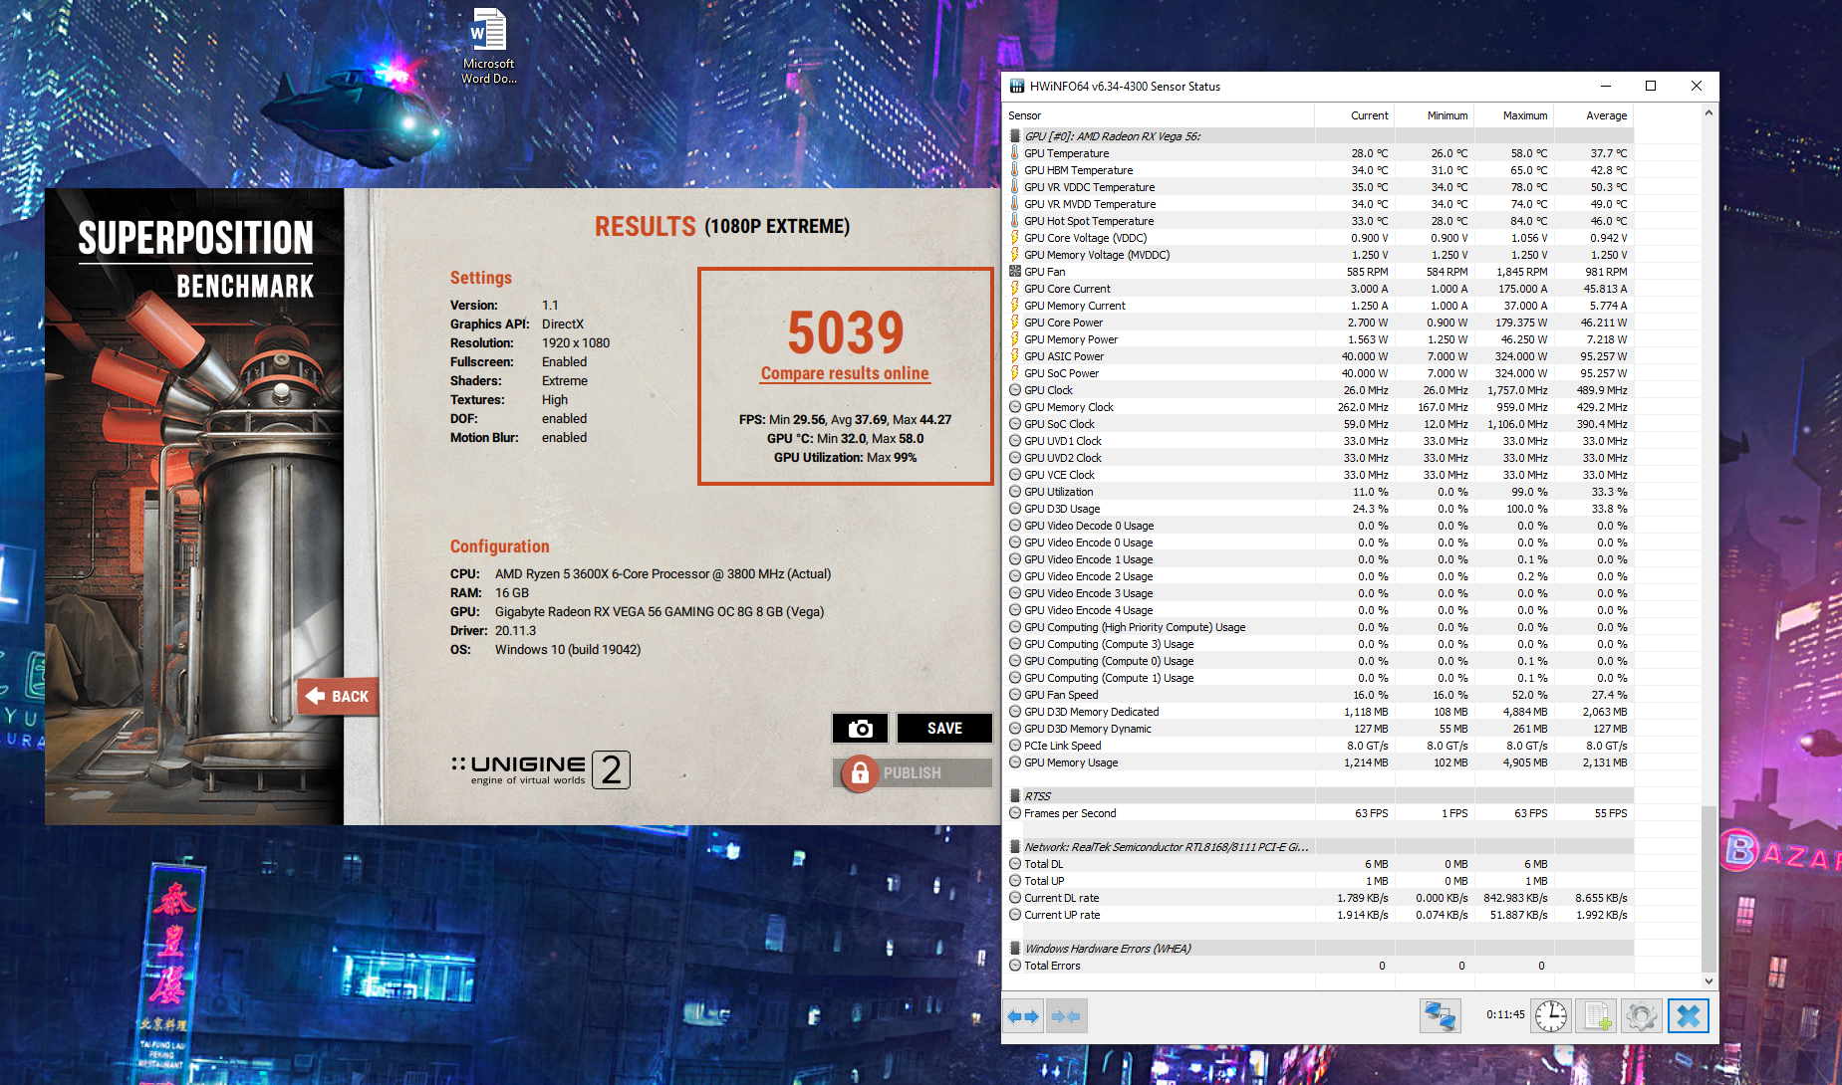
Task: Close sensors with the blue X button
Action: click(x=1689, y=1016)
